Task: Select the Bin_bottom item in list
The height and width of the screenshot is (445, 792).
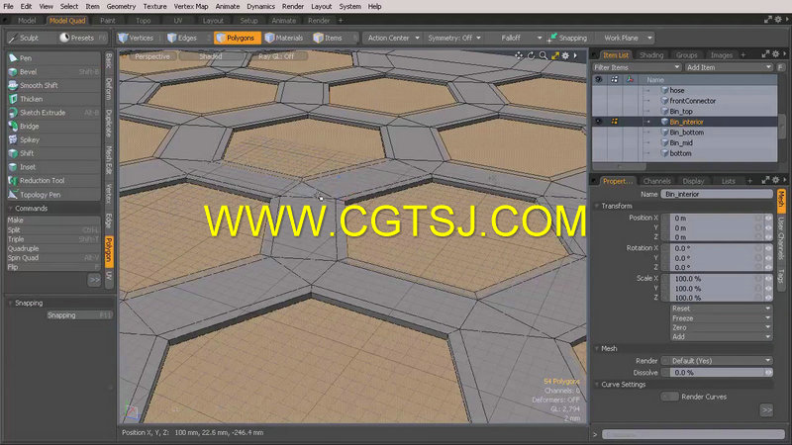Action: [685, 133]
